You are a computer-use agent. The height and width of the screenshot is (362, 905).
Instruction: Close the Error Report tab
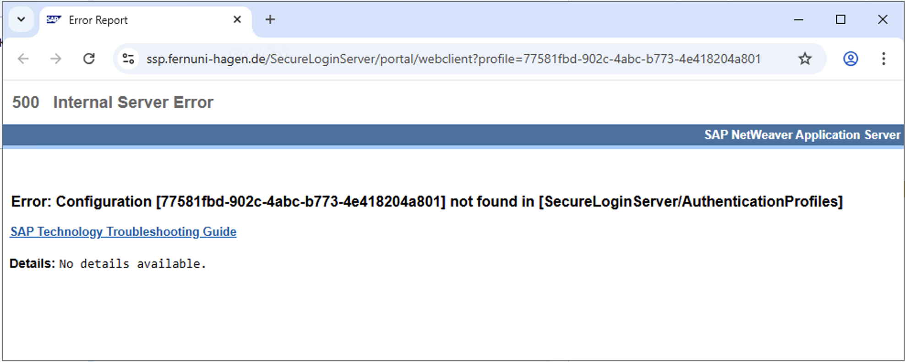tap(237, 20)
